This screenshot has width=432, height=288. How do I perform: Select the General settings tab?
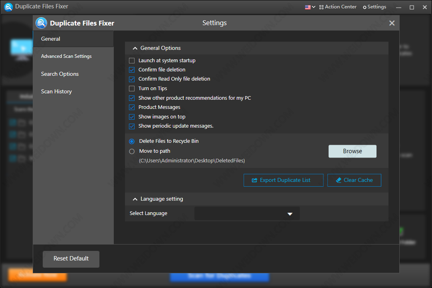[73, 39]
